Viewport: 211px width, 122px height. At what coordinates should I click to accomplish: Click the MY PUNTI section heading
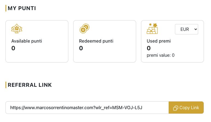click(x=22, y=8)
